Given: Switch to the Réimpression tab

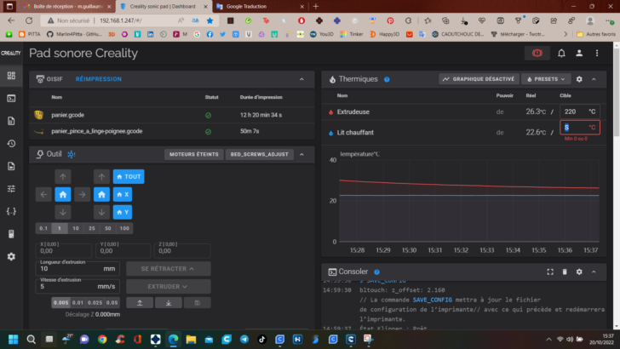Looking at the screenshot, I should [99, 79].
